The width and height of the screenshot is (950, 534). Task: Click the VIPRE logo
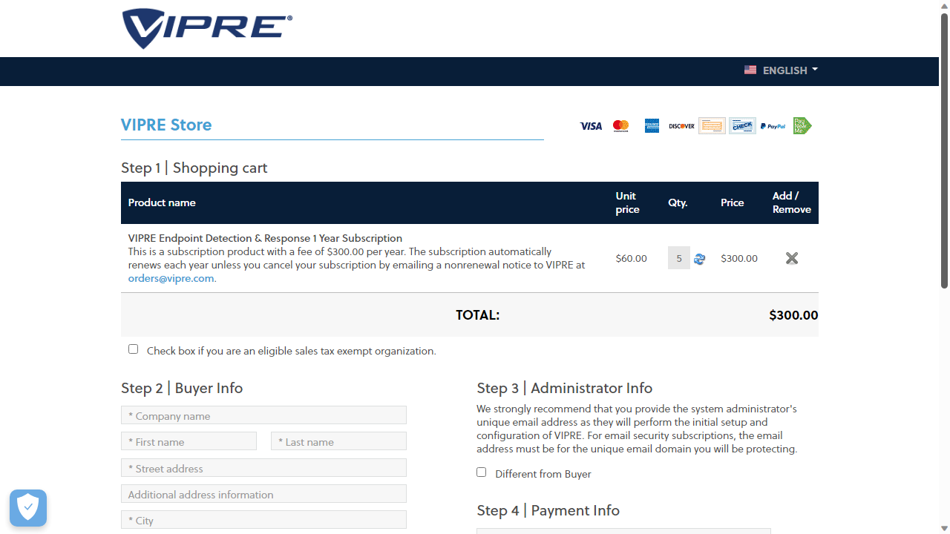coord(207,28)
